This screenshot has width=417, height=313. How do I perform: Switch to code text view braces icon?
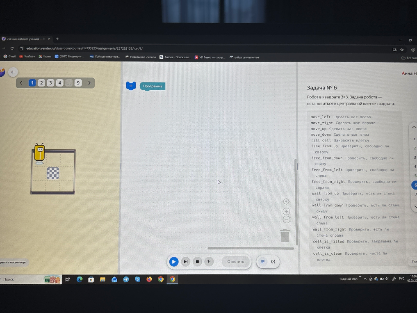tap(273, 262)
